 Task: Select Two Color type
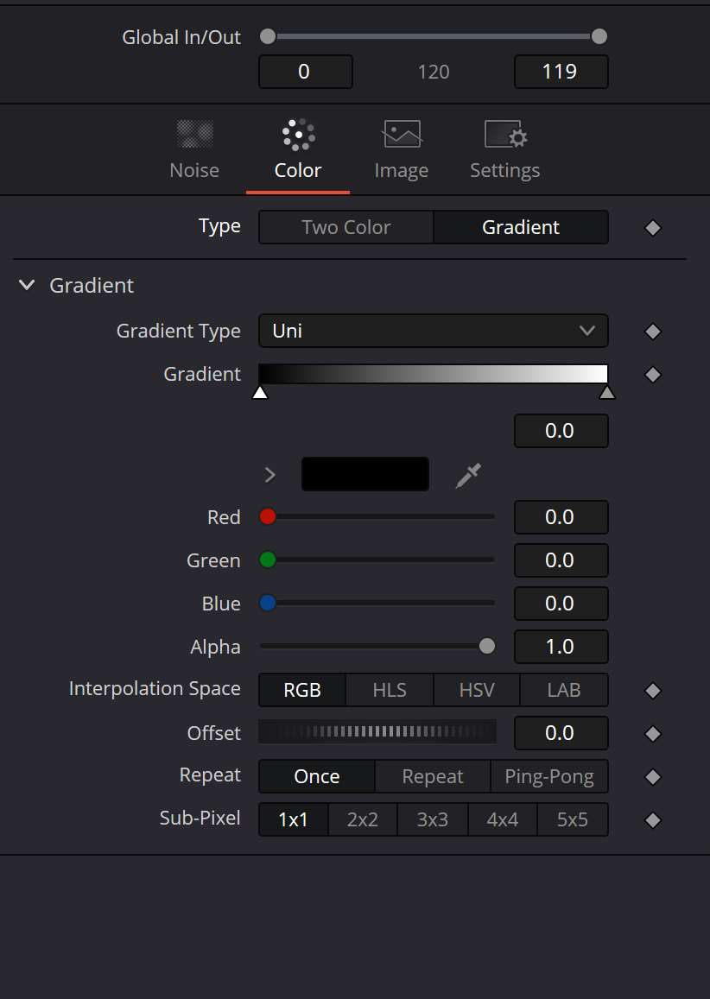(x=346, y=227)
